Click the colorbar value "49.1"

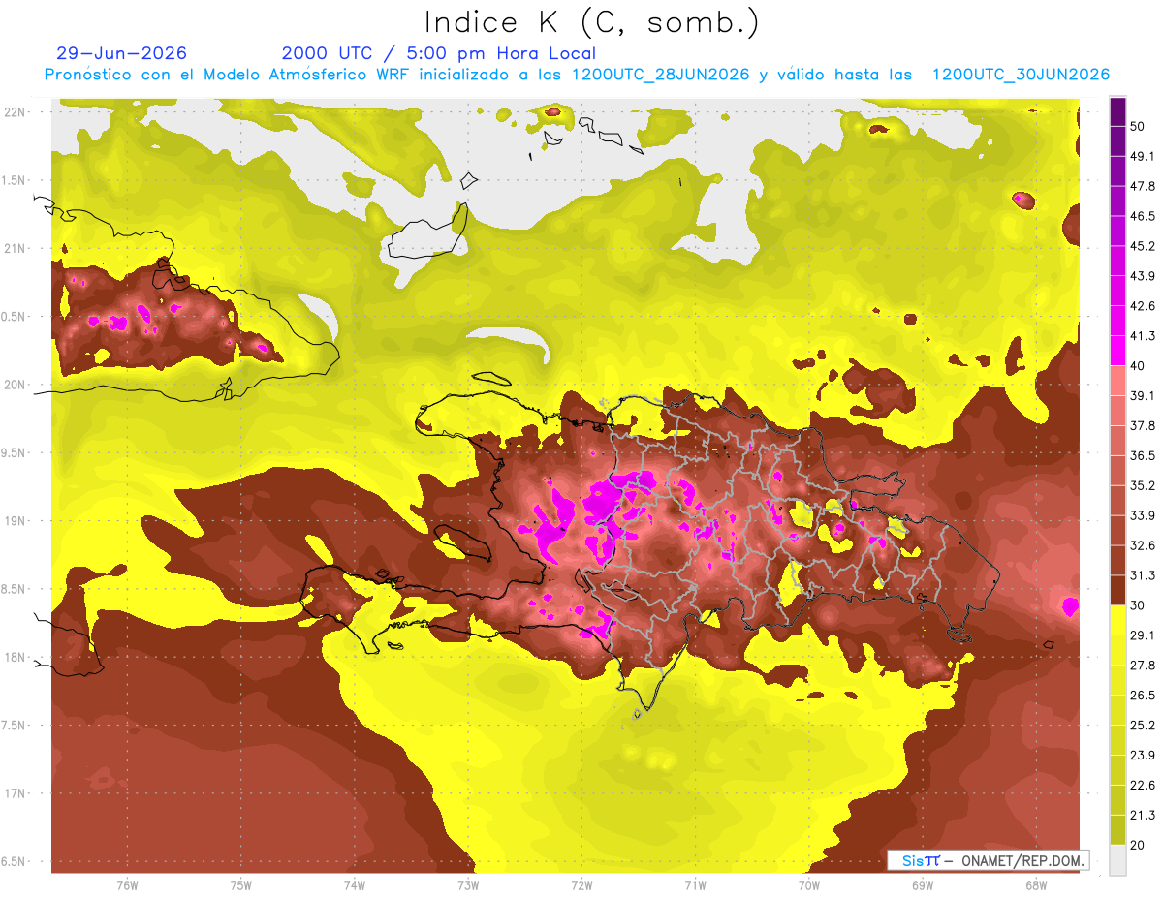click(1142, 156)
